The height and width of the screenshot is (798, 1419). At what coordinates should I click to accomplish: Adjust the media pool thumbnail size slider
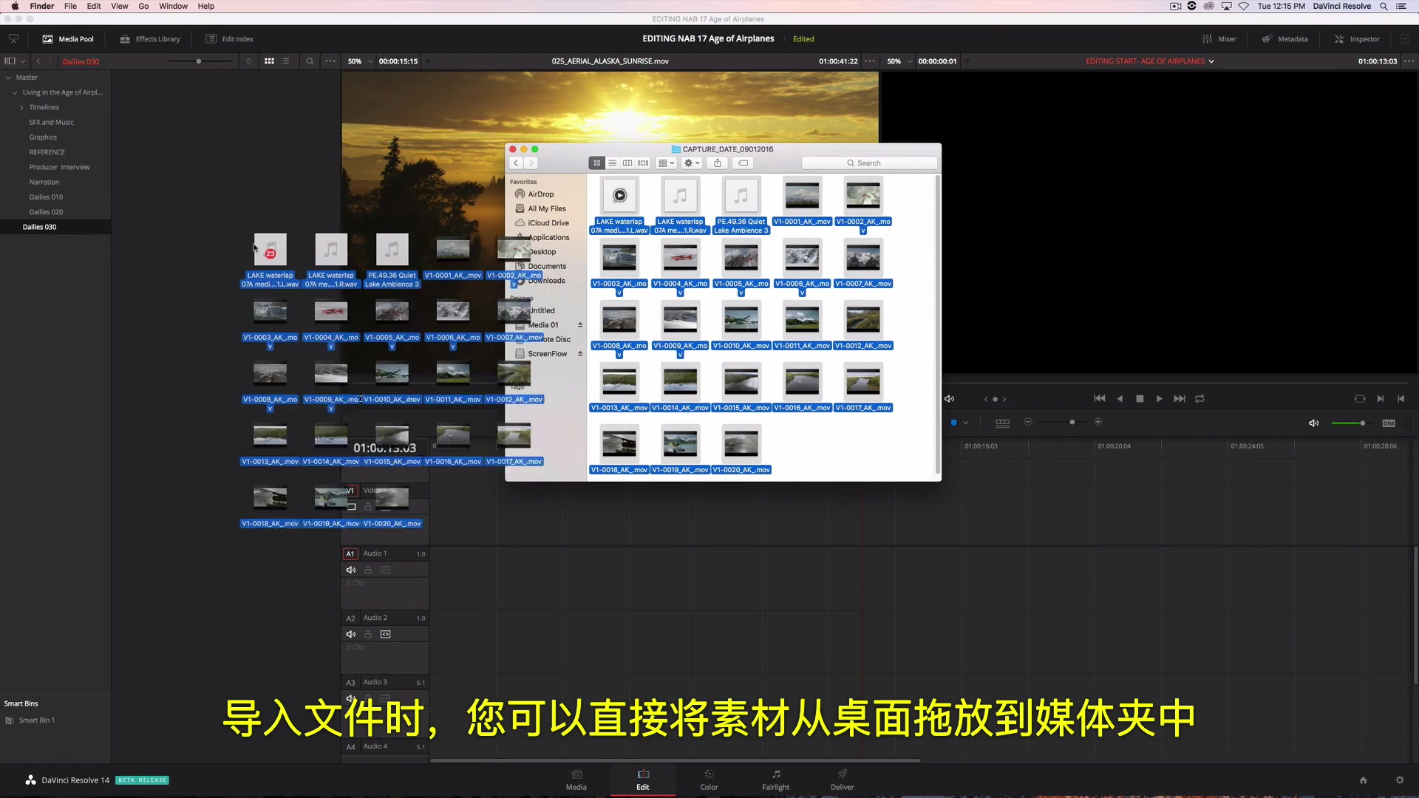pyautogui.click(x=198, y=61)
